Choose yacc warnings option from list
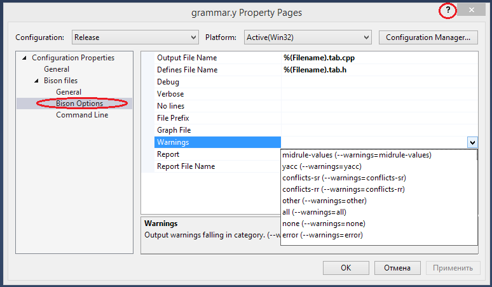The width and height of the screenshot is (492, 287). [322, 166]
